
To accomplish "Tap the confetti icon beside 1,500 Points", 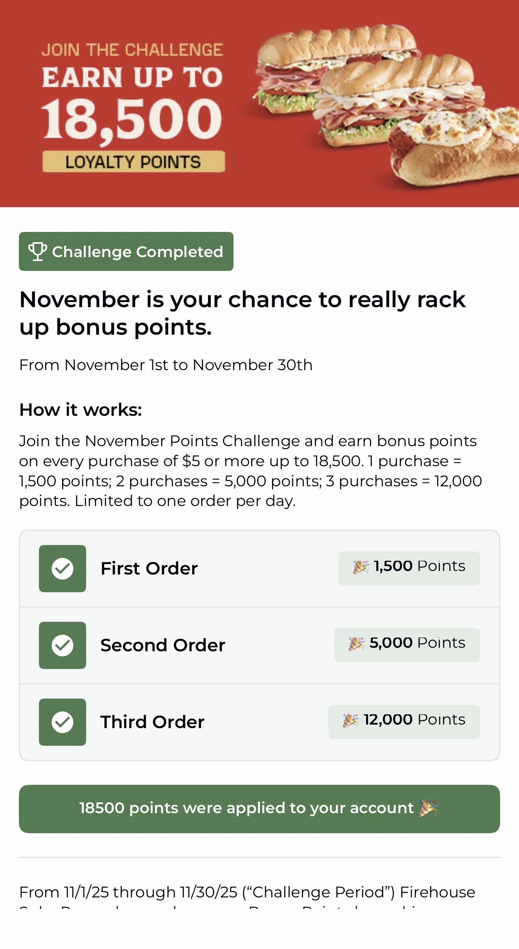I will point(361,567).
